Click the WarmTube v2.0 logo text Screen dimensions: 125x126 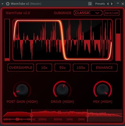[18, 13]
